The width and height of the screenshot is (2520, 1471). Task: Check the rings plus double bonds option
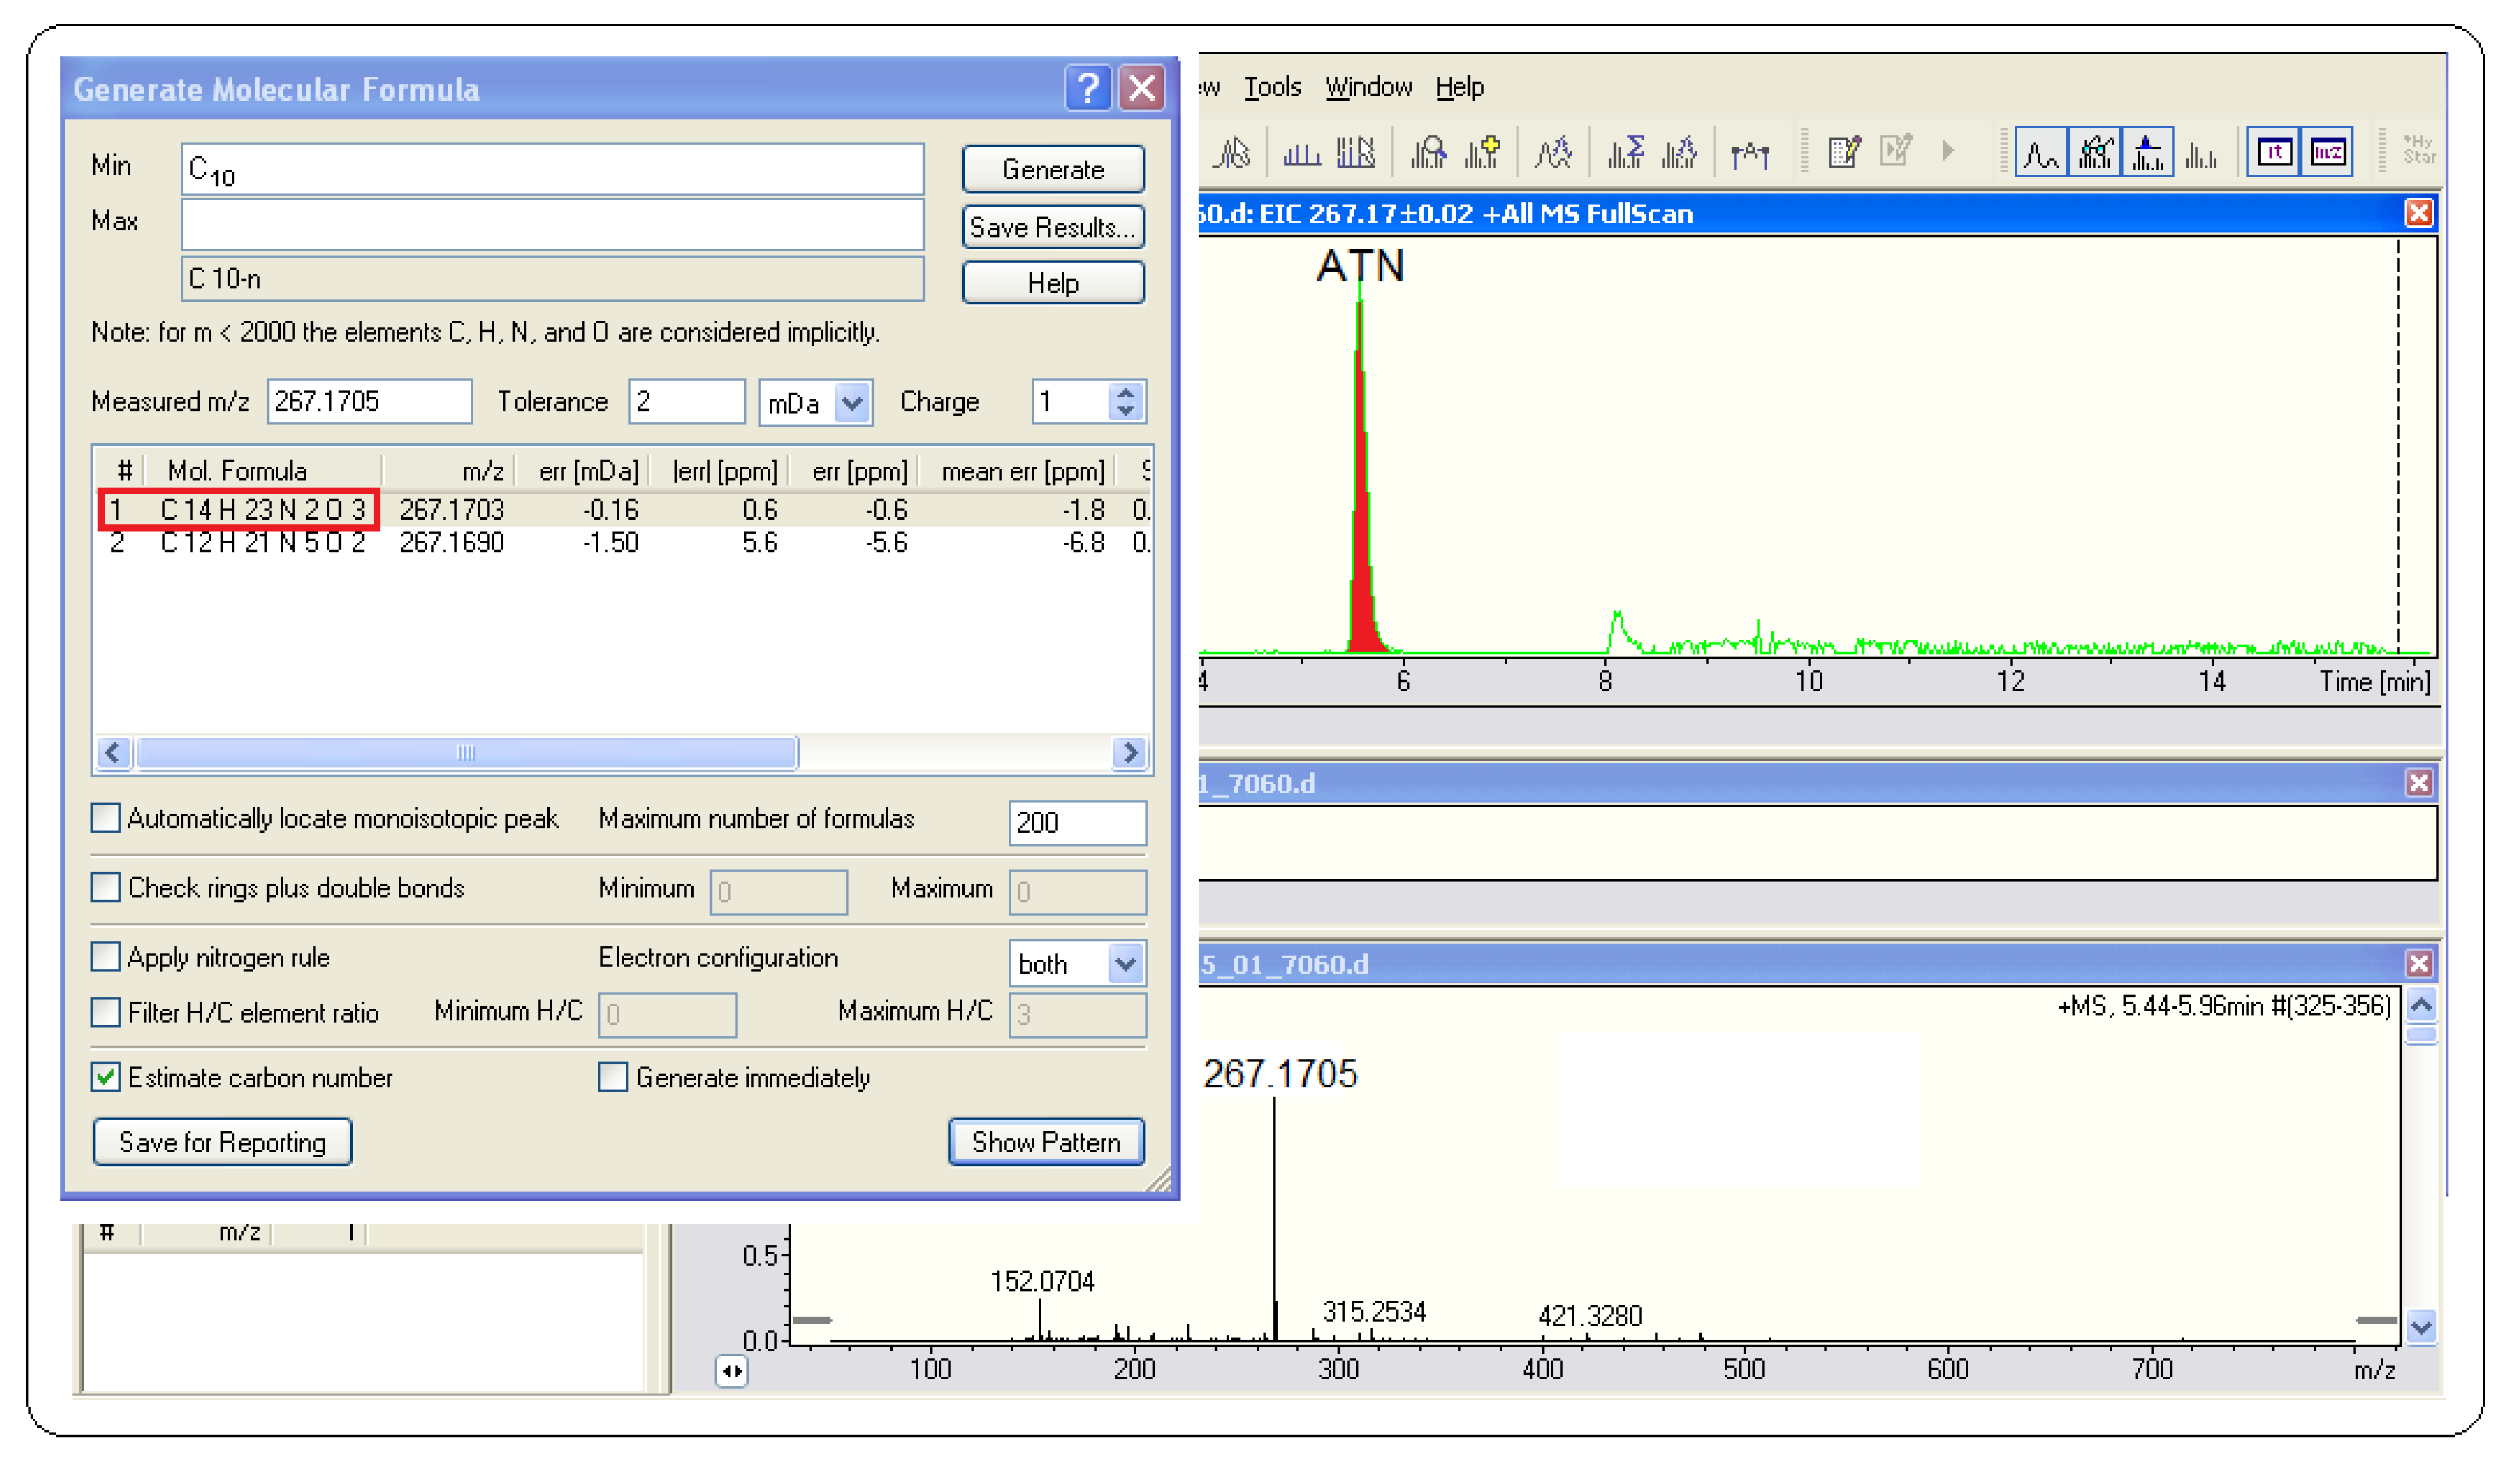point(106,887)
